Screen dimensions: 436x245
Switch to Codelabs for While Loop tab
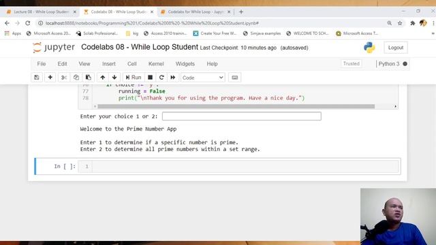196,12
